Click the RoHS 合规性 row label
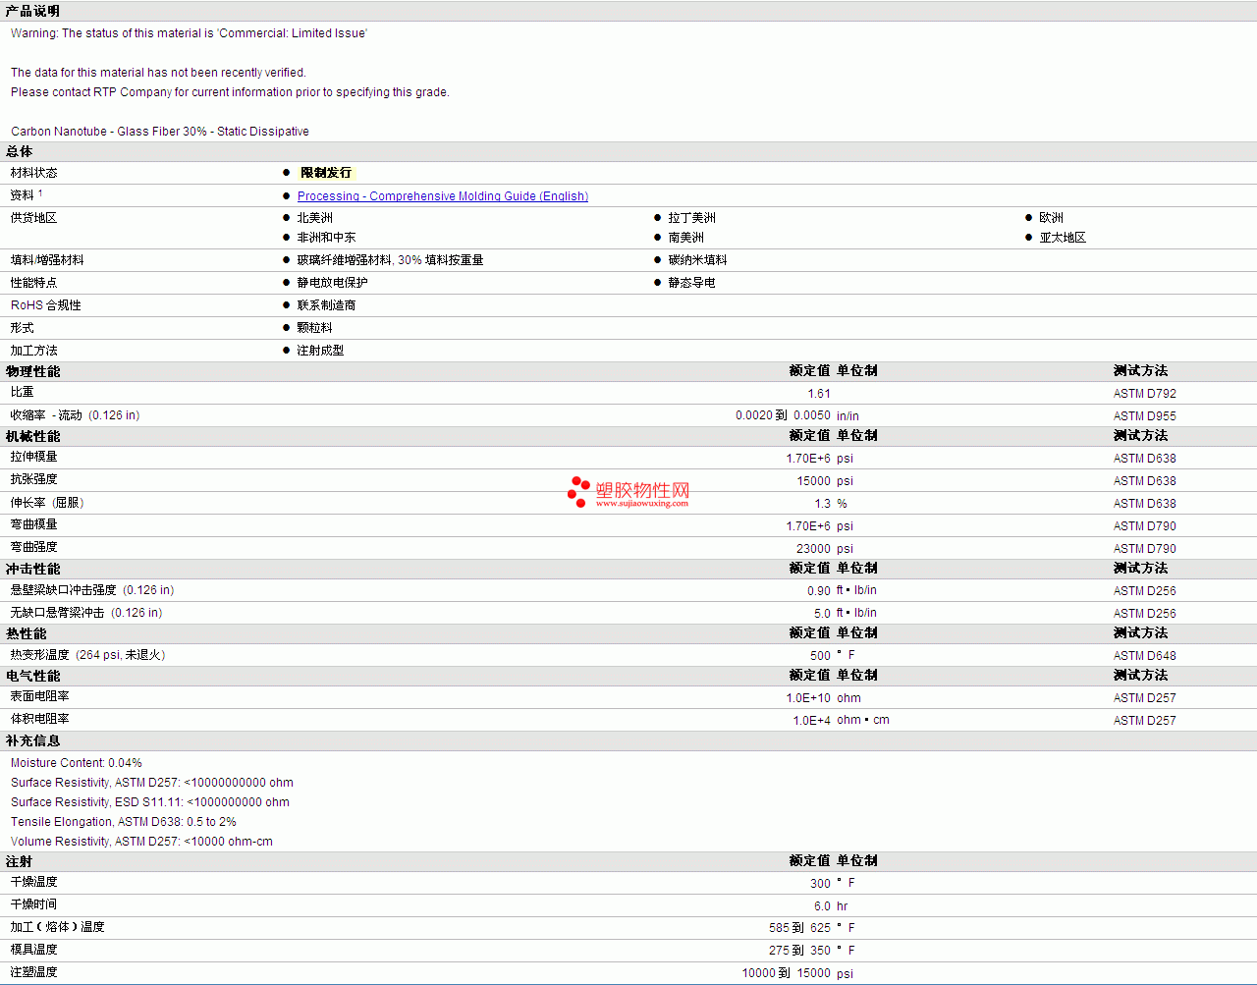 [46, 305]
